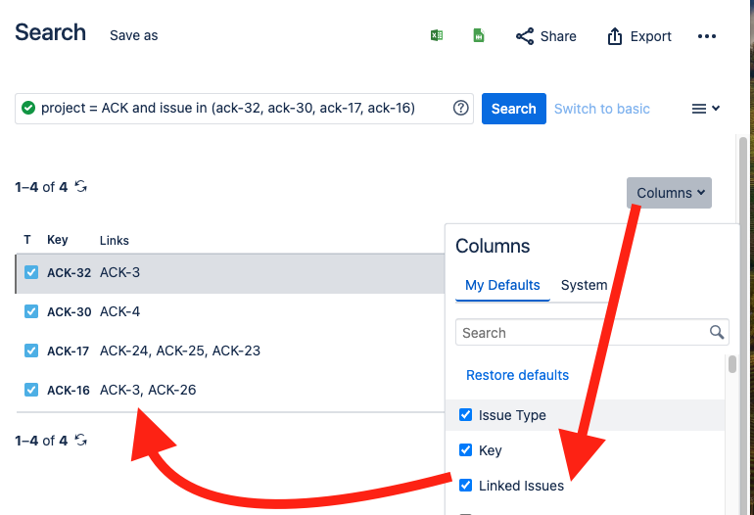Toggle the Linked Issues column checkbox

coord(465,485)
